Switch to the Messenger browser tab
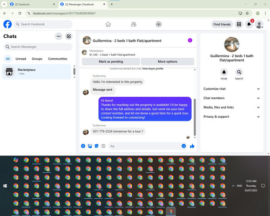 tap(83, 4)
